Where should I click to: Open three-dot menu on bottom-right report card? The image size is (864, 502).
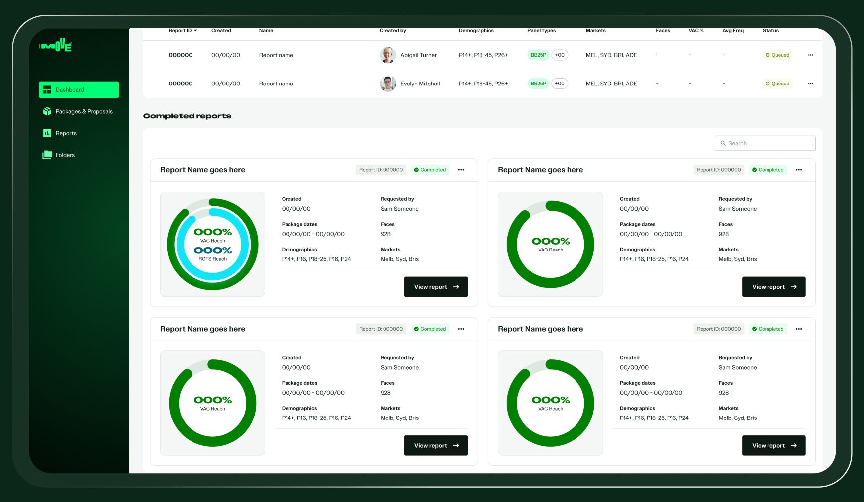798,329
